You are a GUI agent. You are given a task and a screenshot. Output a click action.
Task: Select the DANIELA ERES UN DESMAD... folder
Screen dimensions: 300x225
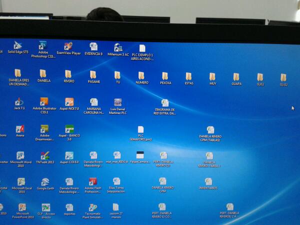tap(18, 77)
